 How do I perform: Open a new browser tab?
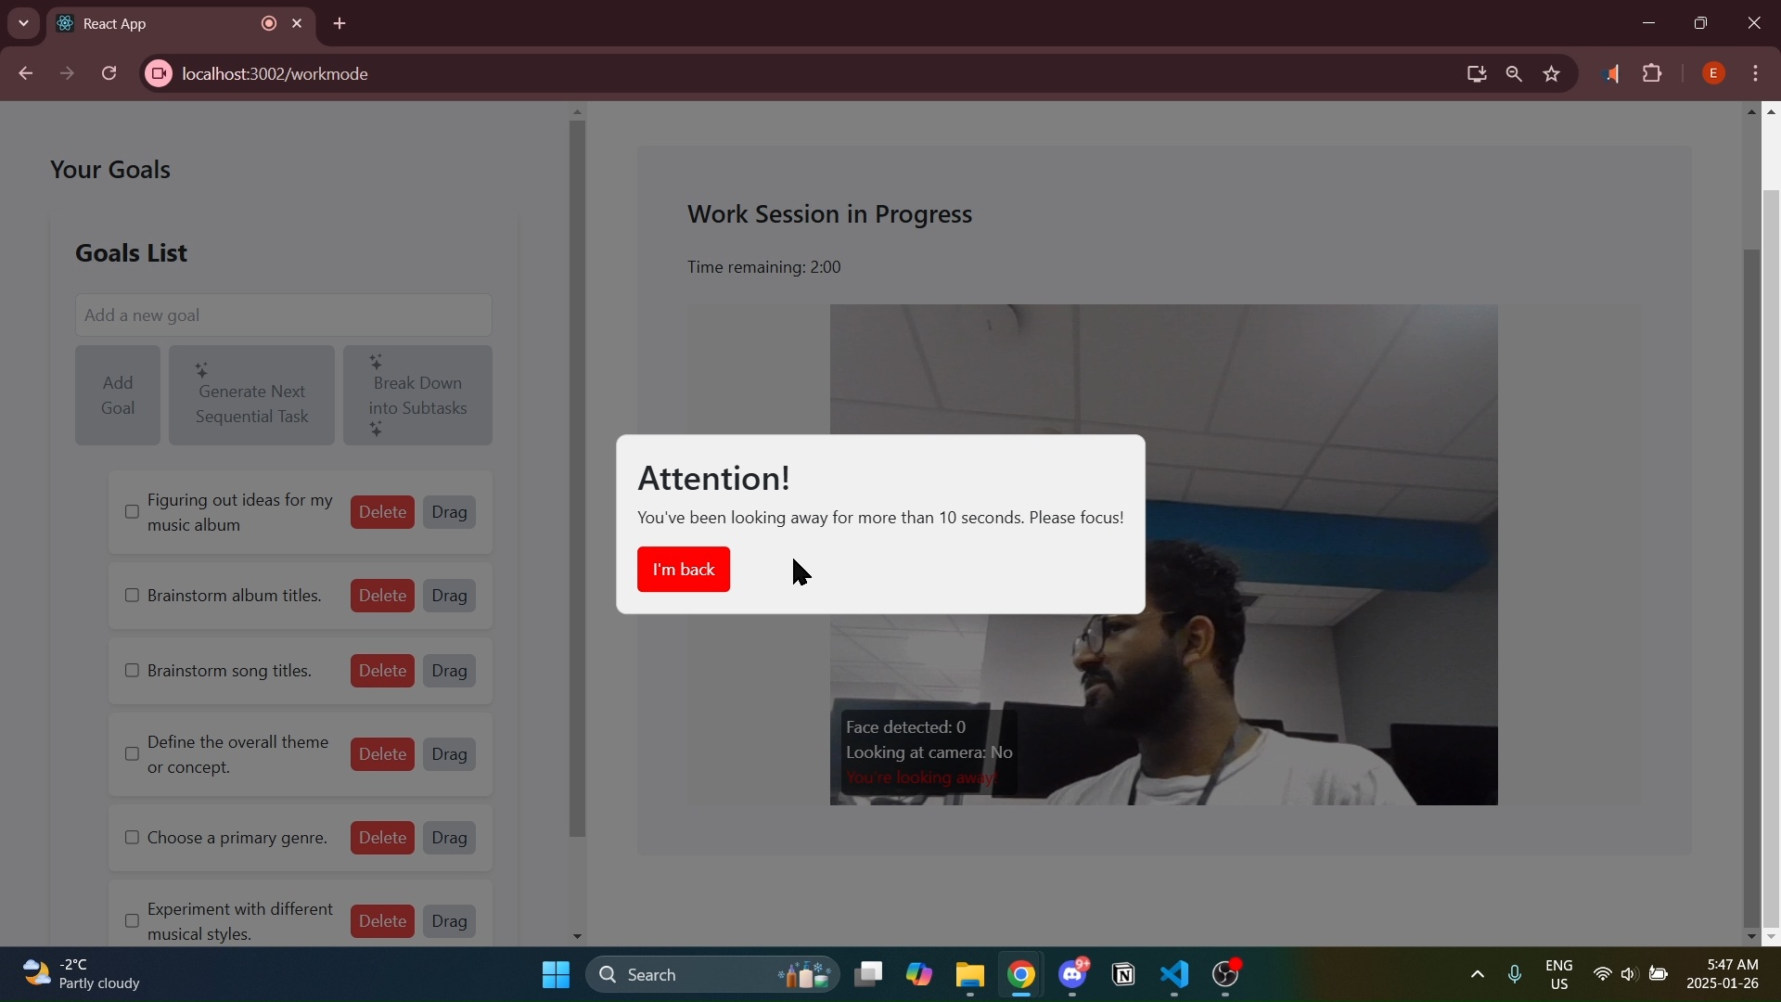(340, 24)
